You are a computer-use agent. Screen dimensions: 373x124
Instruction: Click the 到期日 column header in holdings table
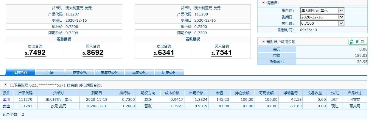pos(97,93)
